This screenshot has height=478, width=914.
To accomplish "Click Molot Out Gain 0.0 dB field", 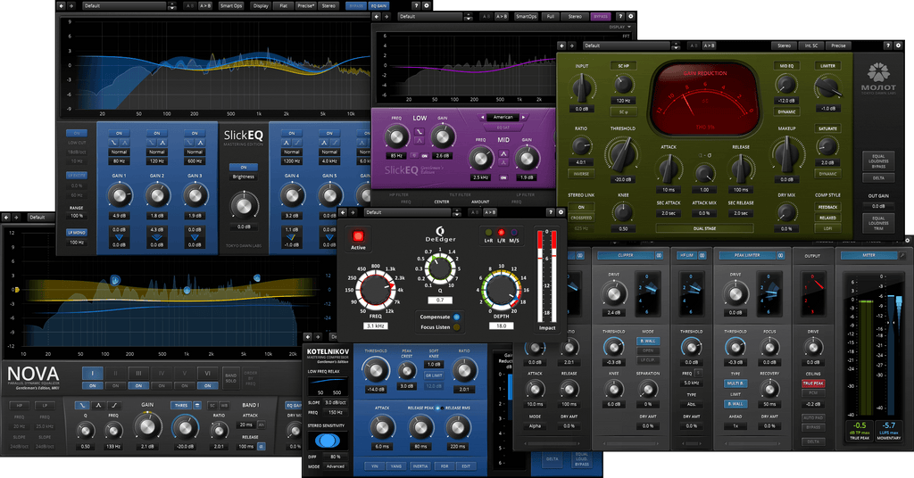I will (878, 205).
